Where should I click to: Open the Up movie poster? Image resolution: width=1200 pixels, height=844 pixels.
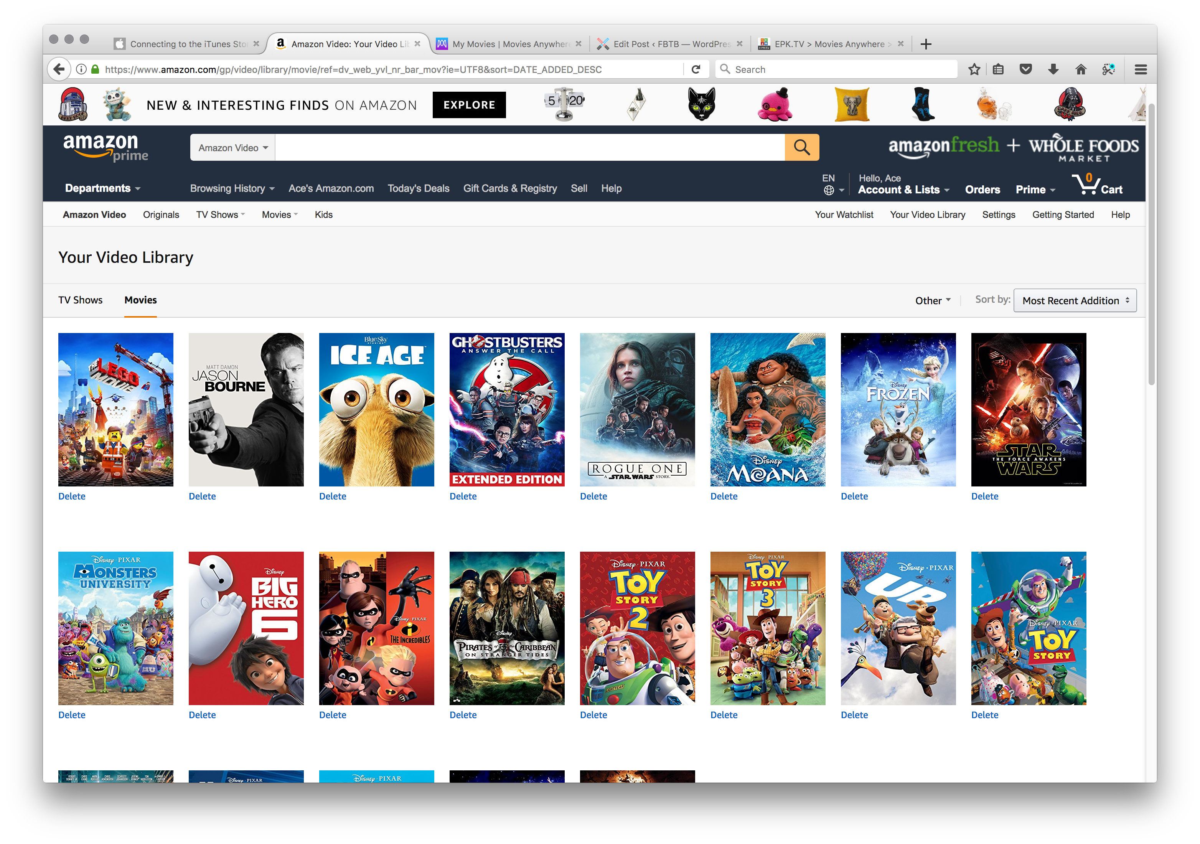coord(898,628)
